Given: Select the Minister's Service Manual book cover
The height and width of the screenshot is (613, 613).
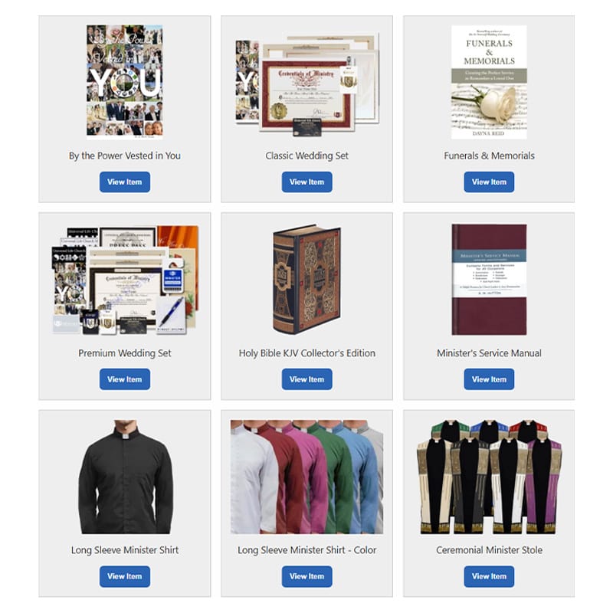Looking at the screenshot, I should (x=489, y=280).
